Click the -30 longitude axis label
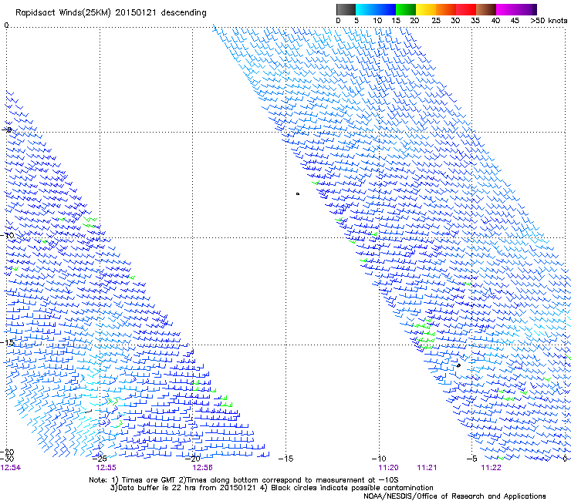This screenshot has height=501, width=571. (7, 459)
